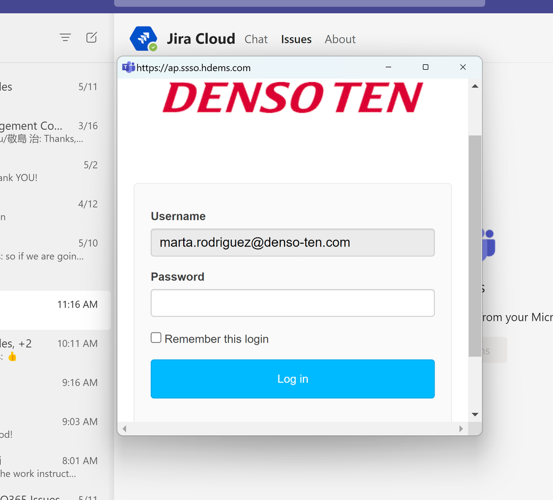Click the vertical scrollbar thumb in popup
Screen dimensions: 553x500
pos(475,246)
